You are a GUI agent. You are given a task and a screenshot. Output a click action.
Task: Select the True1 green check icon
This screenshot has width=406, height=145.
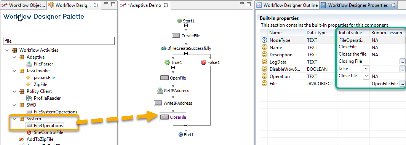click(167, 62)
